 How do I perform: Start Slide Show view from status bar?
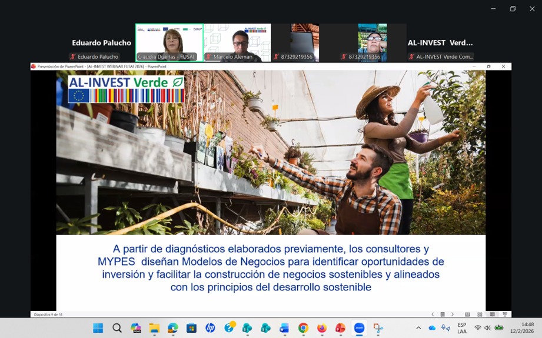(505, 314)
